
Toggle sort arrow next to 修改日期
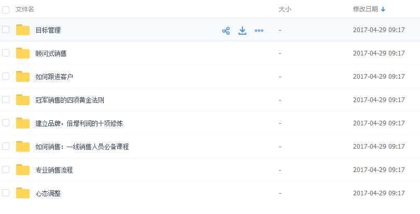[383, 9]
